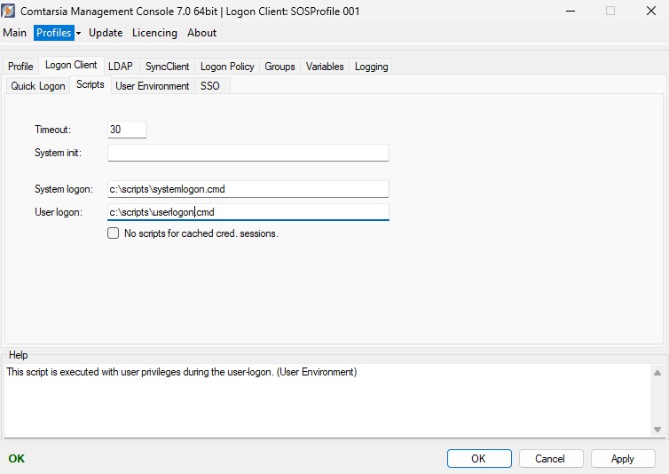Click the Apply button
Image resolution: width=669 pixels, height=474 pixels.
click(623, 459)
